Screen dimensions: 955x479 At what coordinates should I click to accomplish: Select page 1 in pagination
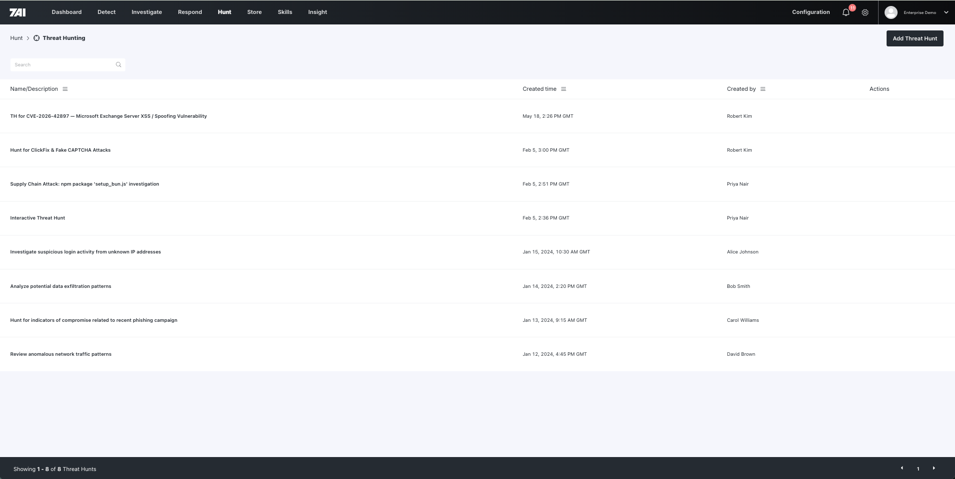click(918, 469)
